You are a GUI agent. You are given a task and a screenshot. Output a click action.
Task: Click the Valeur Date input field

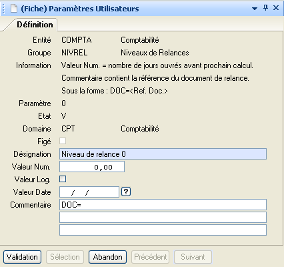click(x=89, y=192)
